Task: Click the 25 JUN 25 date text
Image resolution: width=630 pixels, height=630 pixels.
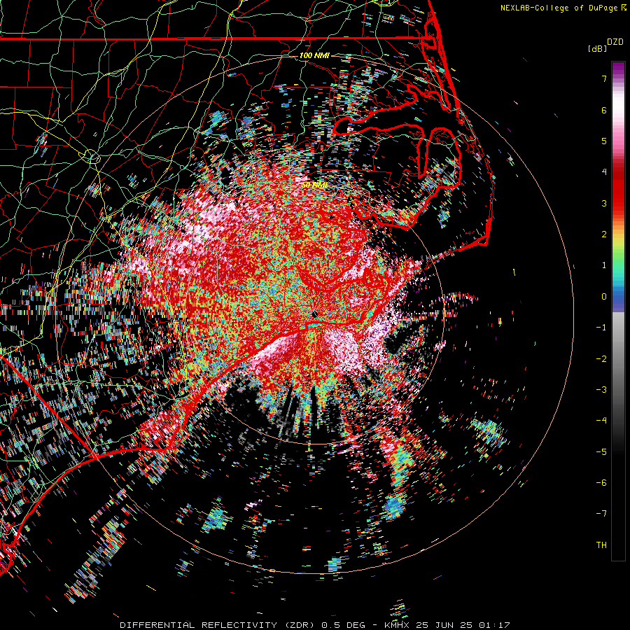Action: (447, 625)
